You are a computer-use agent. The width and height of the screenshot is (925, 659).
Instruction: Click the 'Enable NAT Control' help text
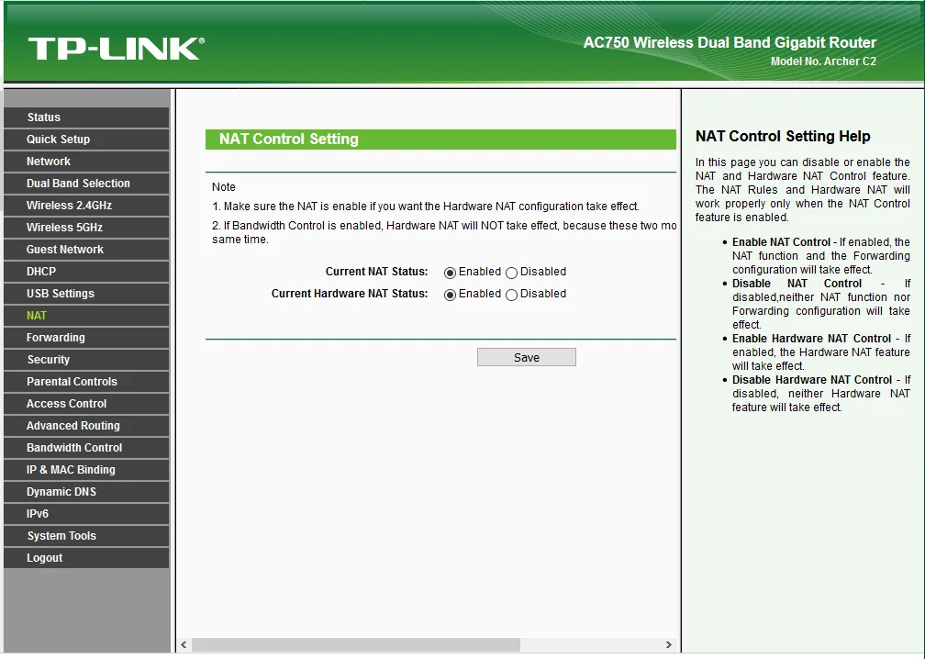(781, 242)
